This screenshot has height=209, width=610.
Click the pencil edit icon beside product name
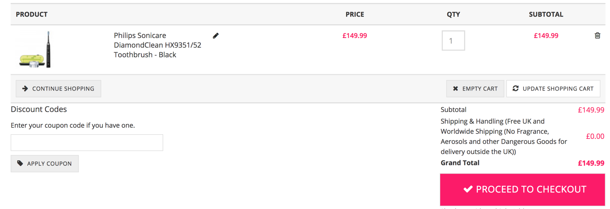coord(216,36)
